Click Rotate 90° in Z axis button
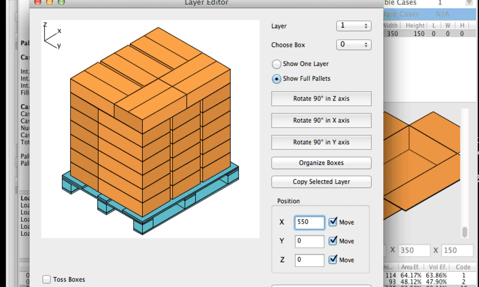This screenshot has width=479, height=287. pyautogui.click(x=321, y=99)
